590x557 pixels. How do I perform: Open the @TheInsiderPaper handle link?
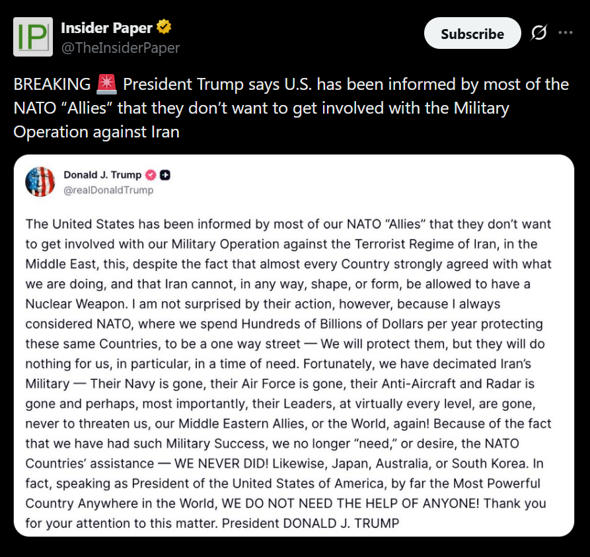pyautogui.click(x=120, y=48)
